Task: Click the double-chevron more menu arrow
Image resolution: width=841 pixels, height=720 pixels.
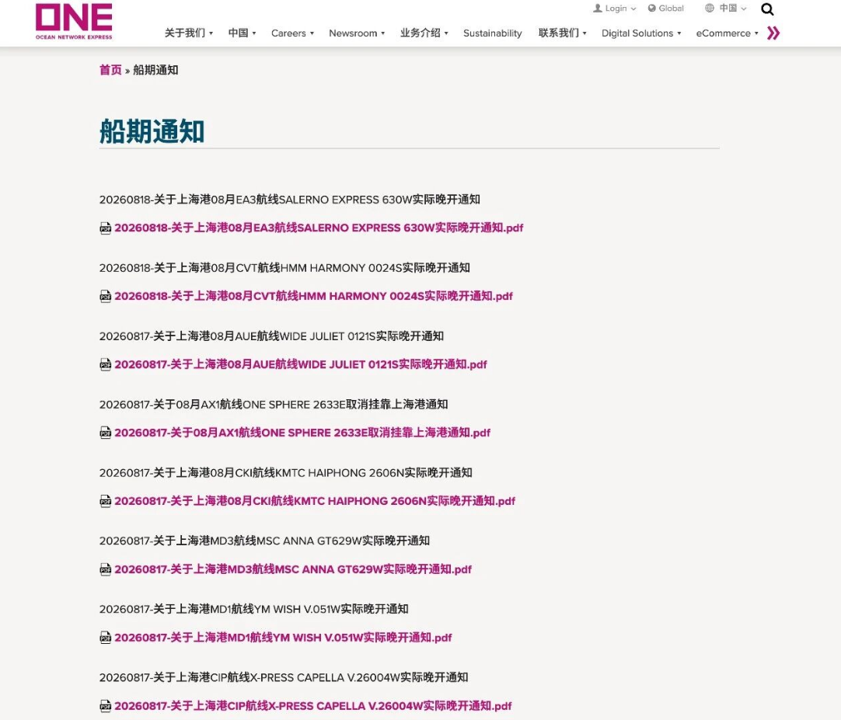Action: [773, 33]
